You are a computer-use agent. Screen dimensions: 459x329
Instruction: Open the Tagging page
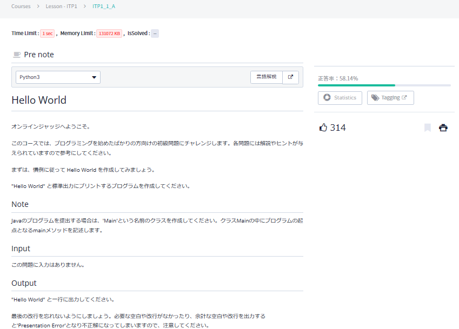390,98
